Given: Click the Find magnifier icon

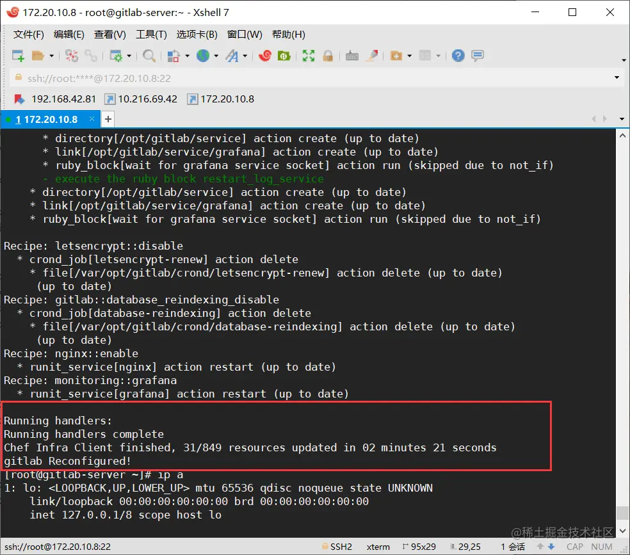Looking at the screenshot, I should click(x=149, y=56).
